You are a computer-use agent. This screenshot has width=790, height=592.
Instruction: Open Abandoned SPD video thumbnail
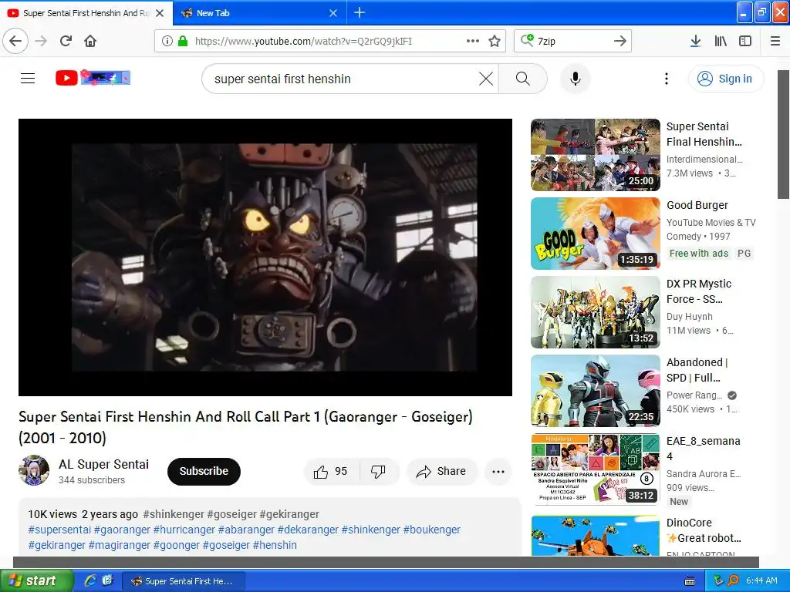click(595, 391)
